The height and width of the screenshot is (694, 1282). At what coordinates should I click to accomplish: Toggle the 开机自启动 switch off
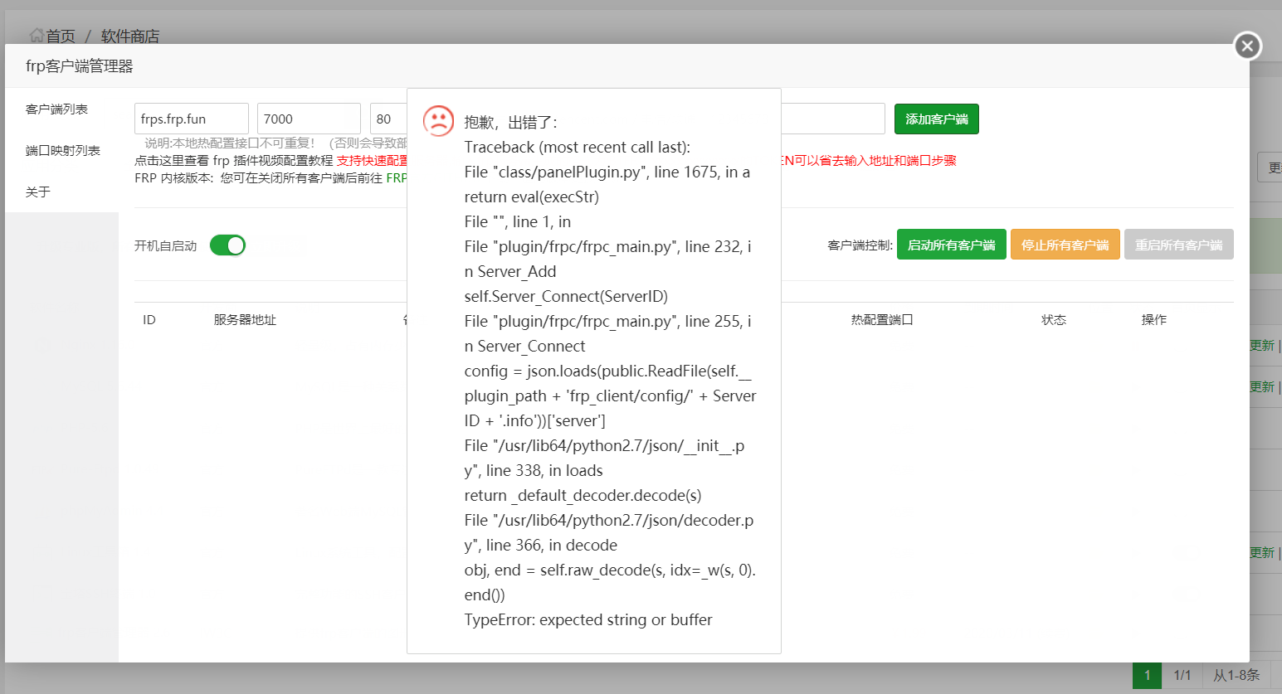coord(227,245)
